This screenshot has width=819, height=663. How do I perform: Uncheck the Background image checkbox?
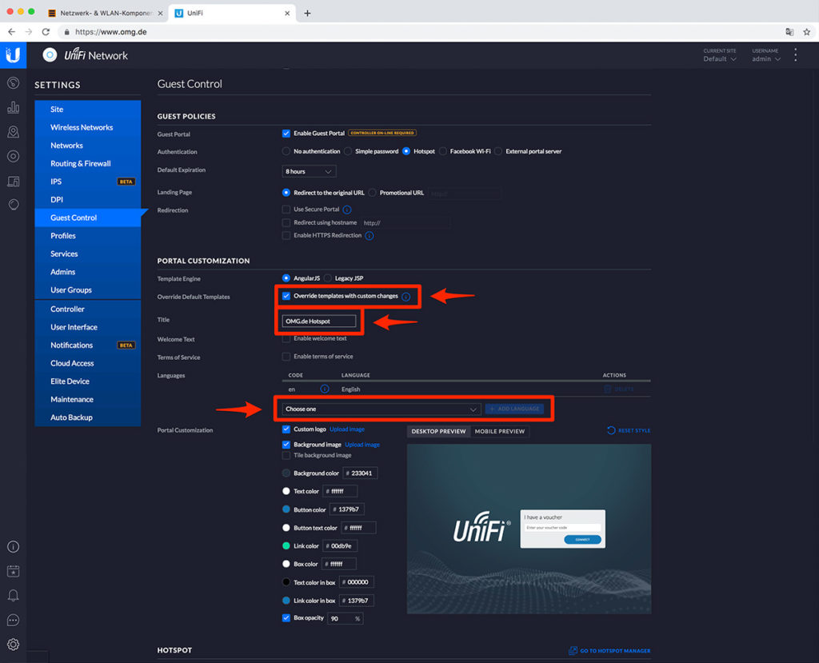pyautogui.click(x=286, y=445)
